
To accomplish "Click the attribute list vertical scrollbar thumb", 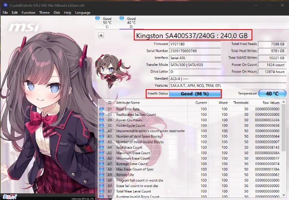I will point(284,127).
